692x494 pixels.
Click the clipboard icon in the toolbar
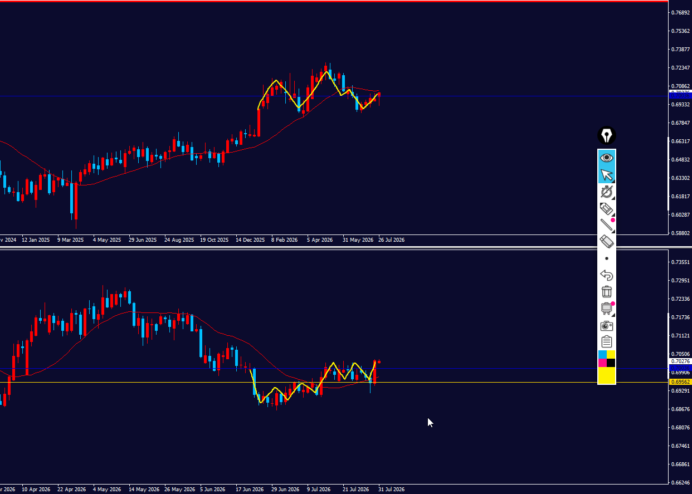pos(606,341)
